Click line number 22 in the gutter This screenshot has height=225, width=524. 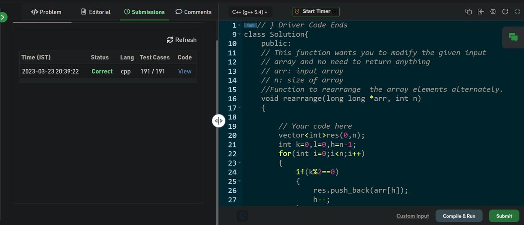point(232,153)
